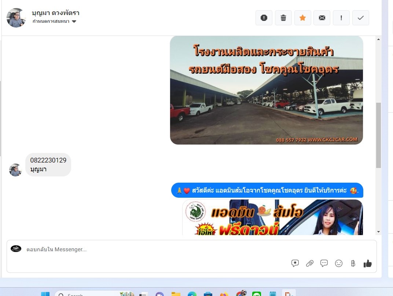
Task: Open saved replies star-bubble icon
Action: click(x=295, y=263)
